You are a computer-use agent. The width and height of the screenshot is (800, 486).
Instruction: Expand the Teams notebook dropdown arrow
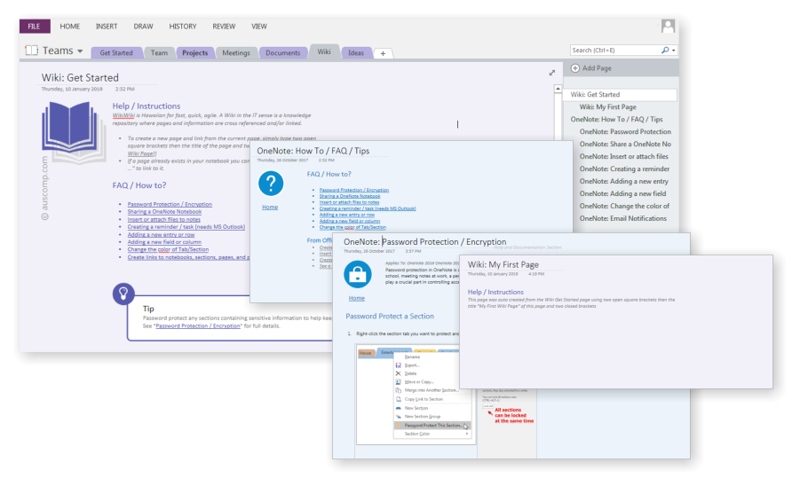(80, 51)
